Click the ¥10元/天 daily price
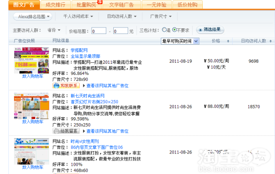275x174 pixels. point(216,67)
